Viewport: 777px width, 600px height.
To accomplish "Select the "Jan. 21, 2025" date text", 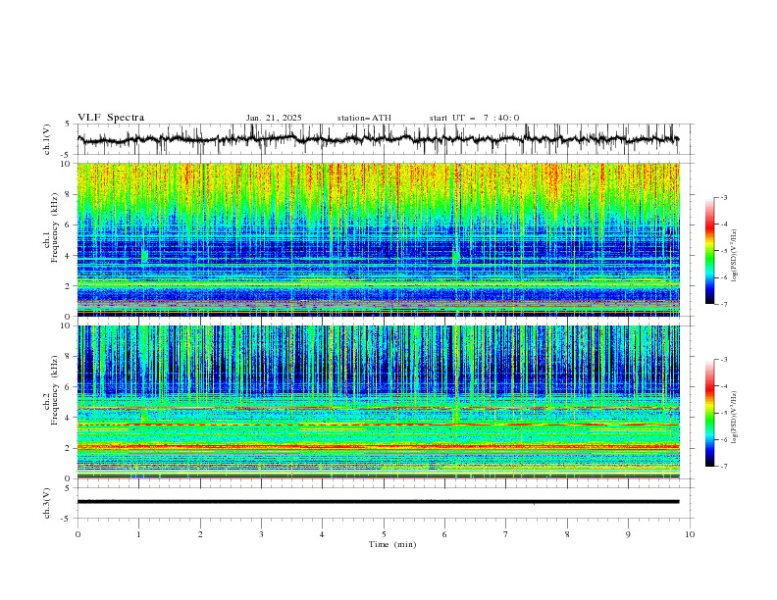I will 274,118.
